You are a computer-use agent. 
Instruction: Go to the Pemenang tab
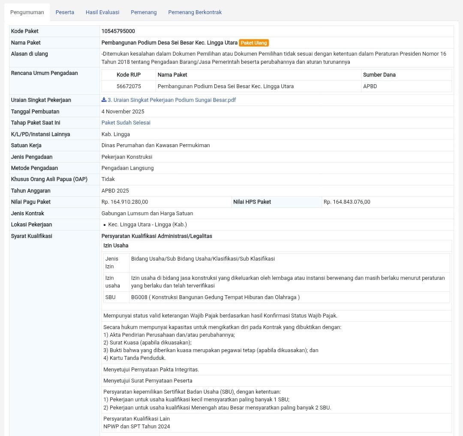pyautogui.click(x=144, y=12)
